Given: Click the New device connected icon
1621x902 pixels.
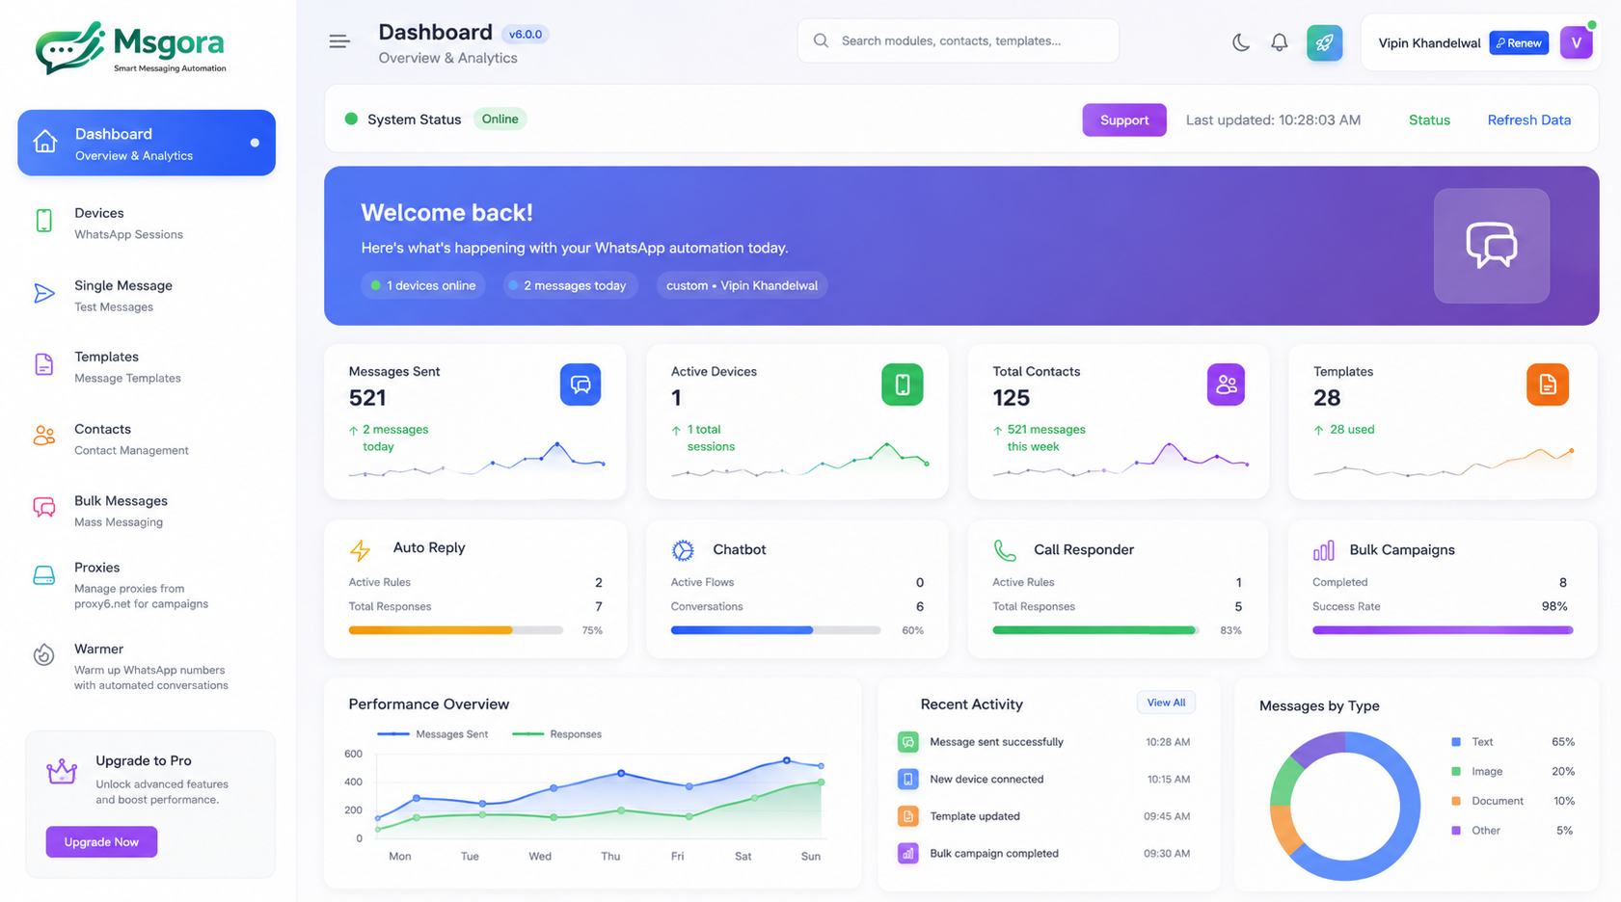Looking at the screenshot, I should pyautogui.click(x=907, y=779).
